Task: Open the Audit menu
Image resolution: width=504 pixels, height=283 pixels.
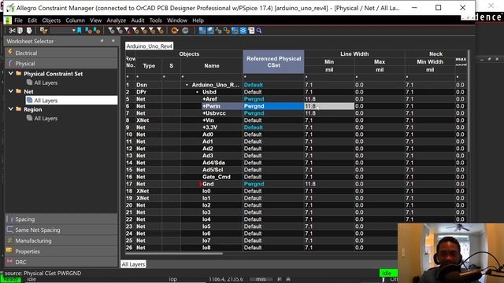Action: [138, 20]
